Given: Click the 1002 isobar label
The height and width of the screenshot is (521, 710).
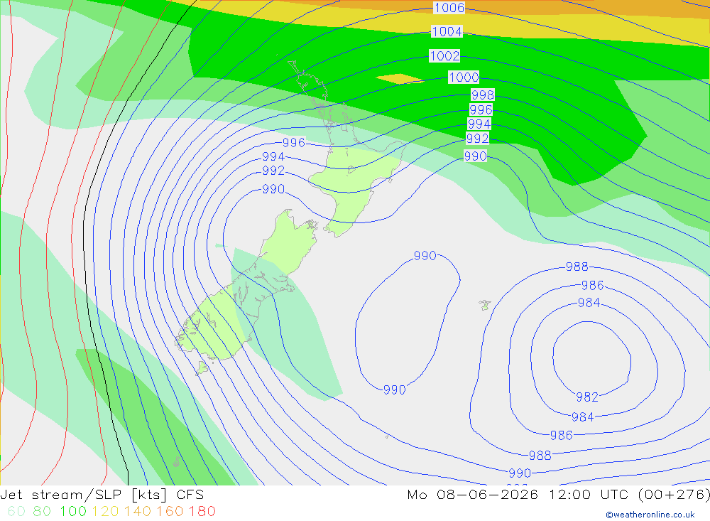Looking at the screenshot, I should [444, 55].
